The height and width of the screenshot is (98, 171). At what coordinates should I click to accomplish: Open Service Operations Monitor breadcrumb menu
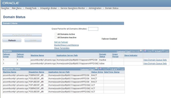click(x=73, y=8)
